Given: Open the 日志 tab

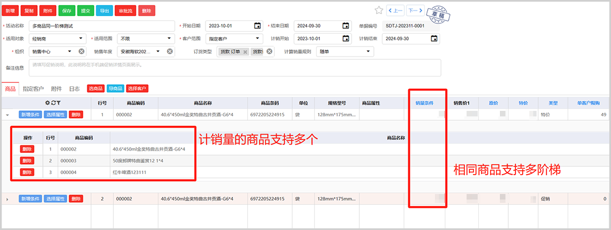Looking at the screenshot, I should point(74,89).
